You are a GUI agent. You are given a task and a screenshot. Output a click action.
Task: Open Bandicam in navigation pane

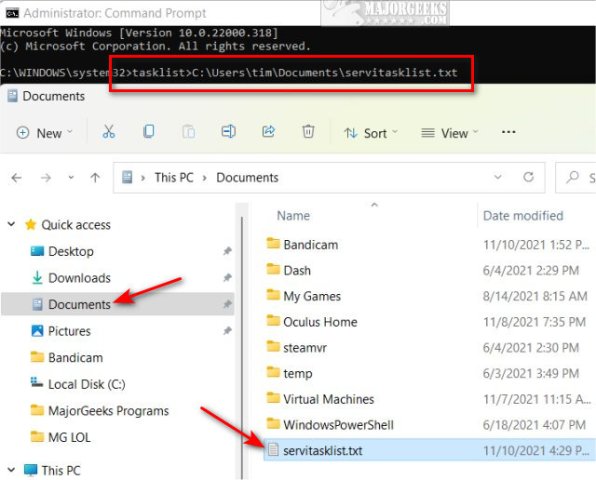(75, 357)
